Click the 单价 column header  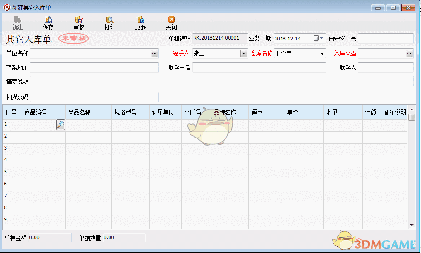(304, 112)
